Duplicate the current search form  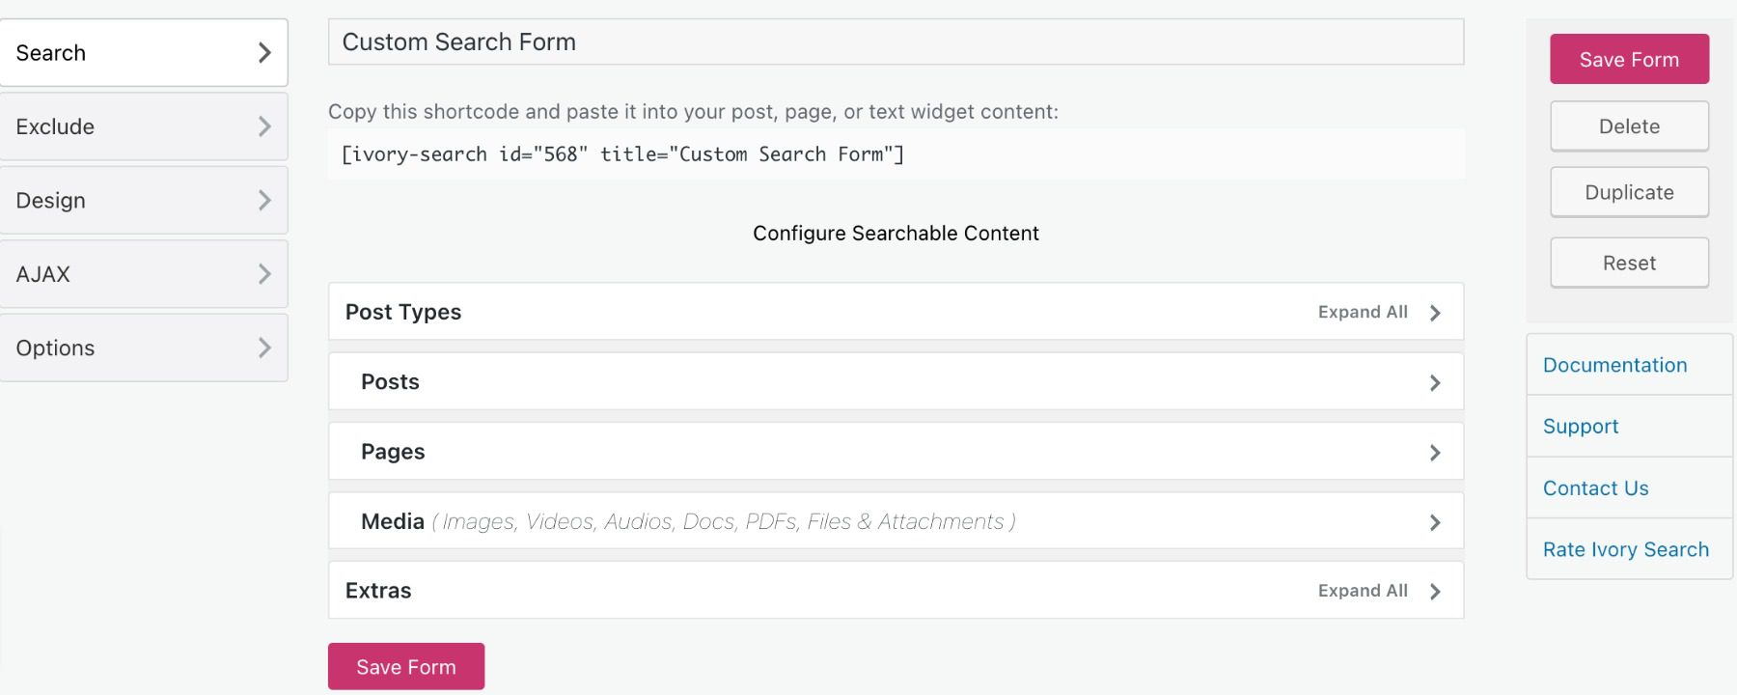(x=1629, y=192)
